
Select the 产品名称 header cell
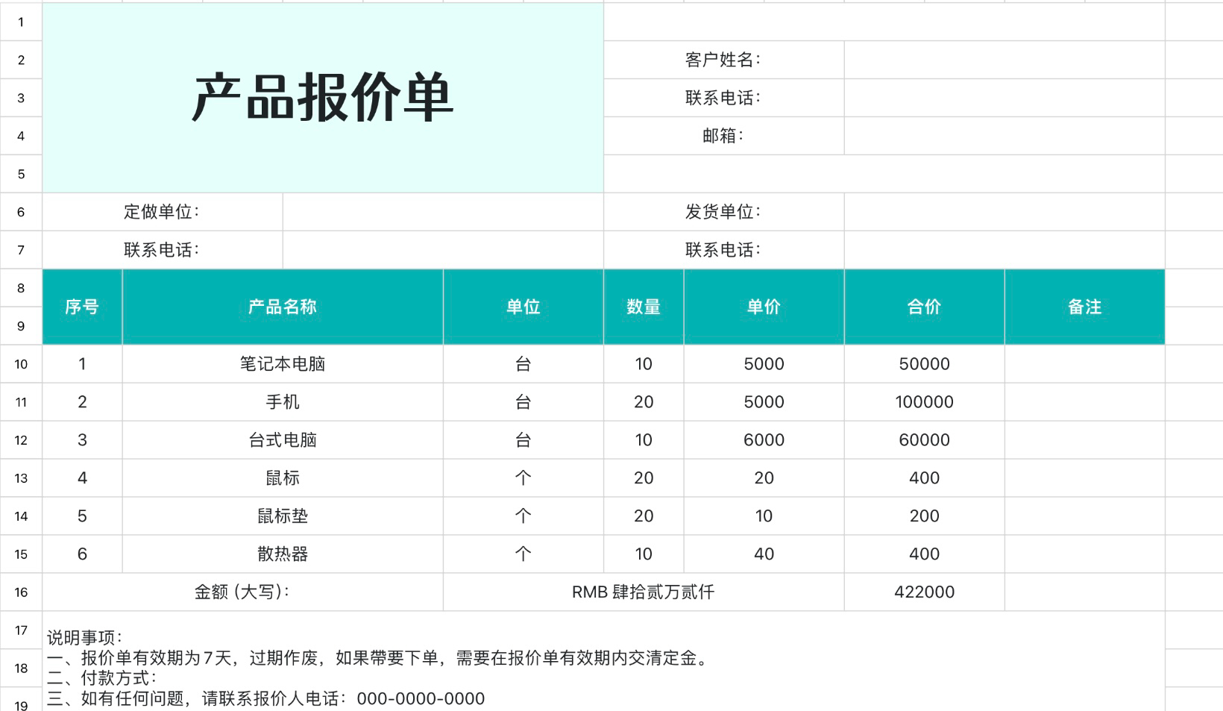click(283, 307)
